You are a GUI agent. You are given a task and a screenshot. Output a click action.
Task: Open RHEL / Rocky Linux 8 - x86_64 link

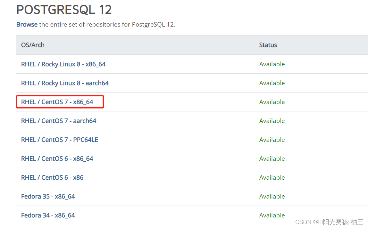63,64
